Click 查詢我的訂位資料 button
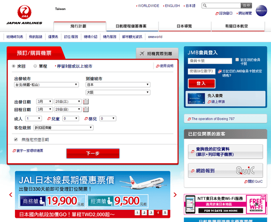The height and width of the screenshot is (222, 271). pyautogui.click(x=225, y=152)
